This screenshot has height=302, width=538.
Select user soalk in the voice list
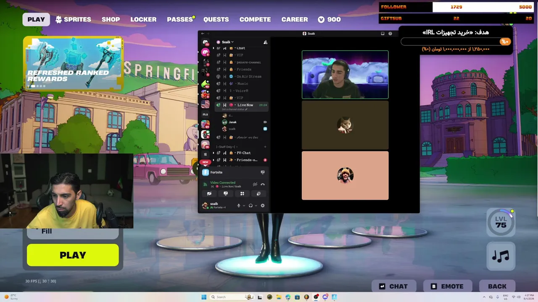244,129
